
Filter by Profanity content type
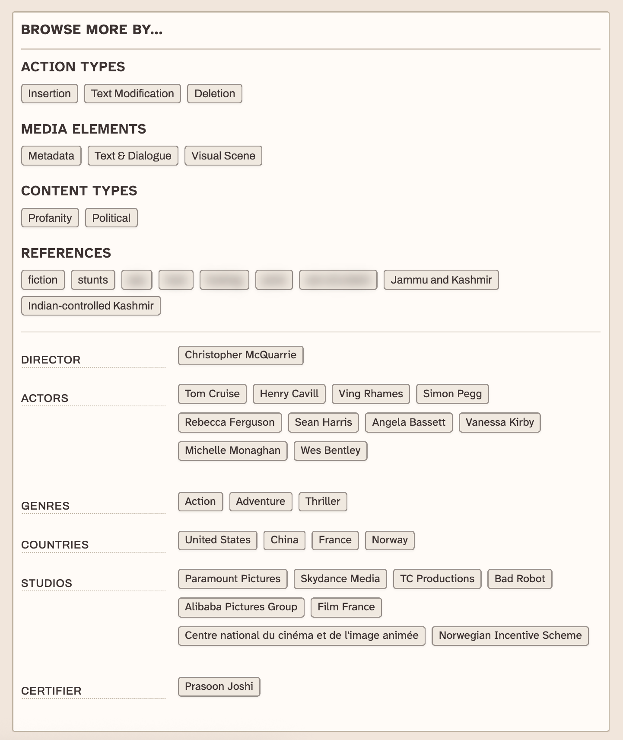tap(50, 218)
